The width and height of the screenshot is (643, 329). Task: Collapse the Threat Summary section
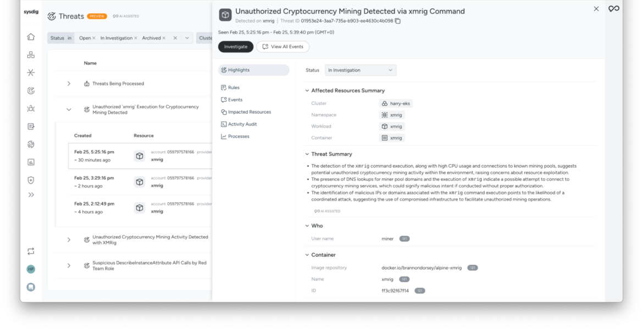click(307, 154)
